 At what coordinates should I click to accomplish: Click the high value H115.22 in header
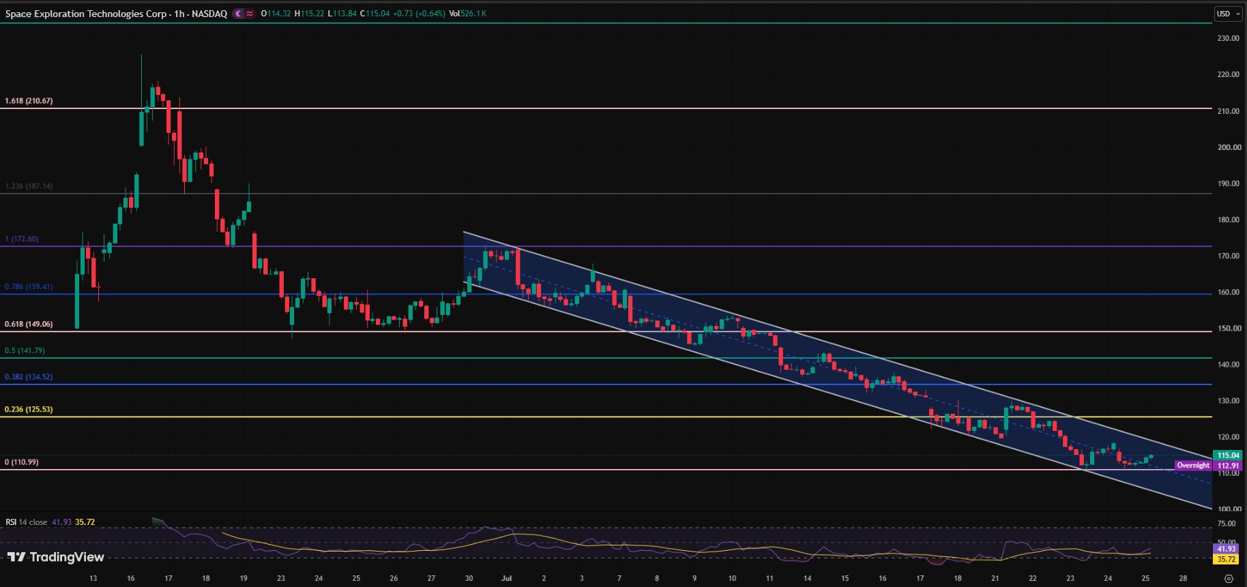coord(309,14)
